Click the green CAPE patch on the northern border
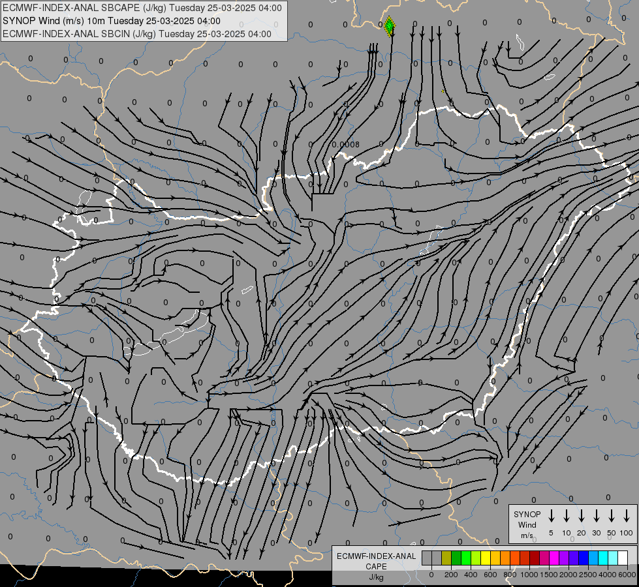Screen dimensions: 639x587 pos(390,27)
